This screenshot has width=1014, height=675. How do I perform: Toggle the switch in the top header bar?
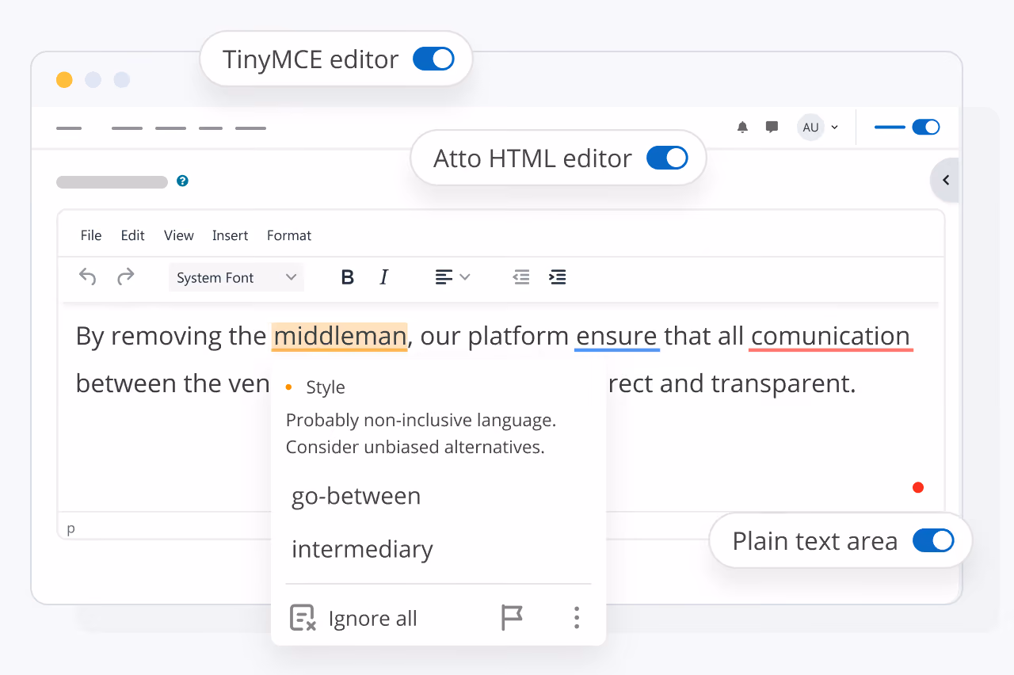point(925,127)
